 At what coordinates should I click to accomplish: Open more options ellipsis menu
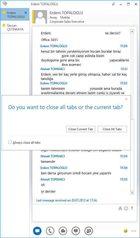point(134,231)
